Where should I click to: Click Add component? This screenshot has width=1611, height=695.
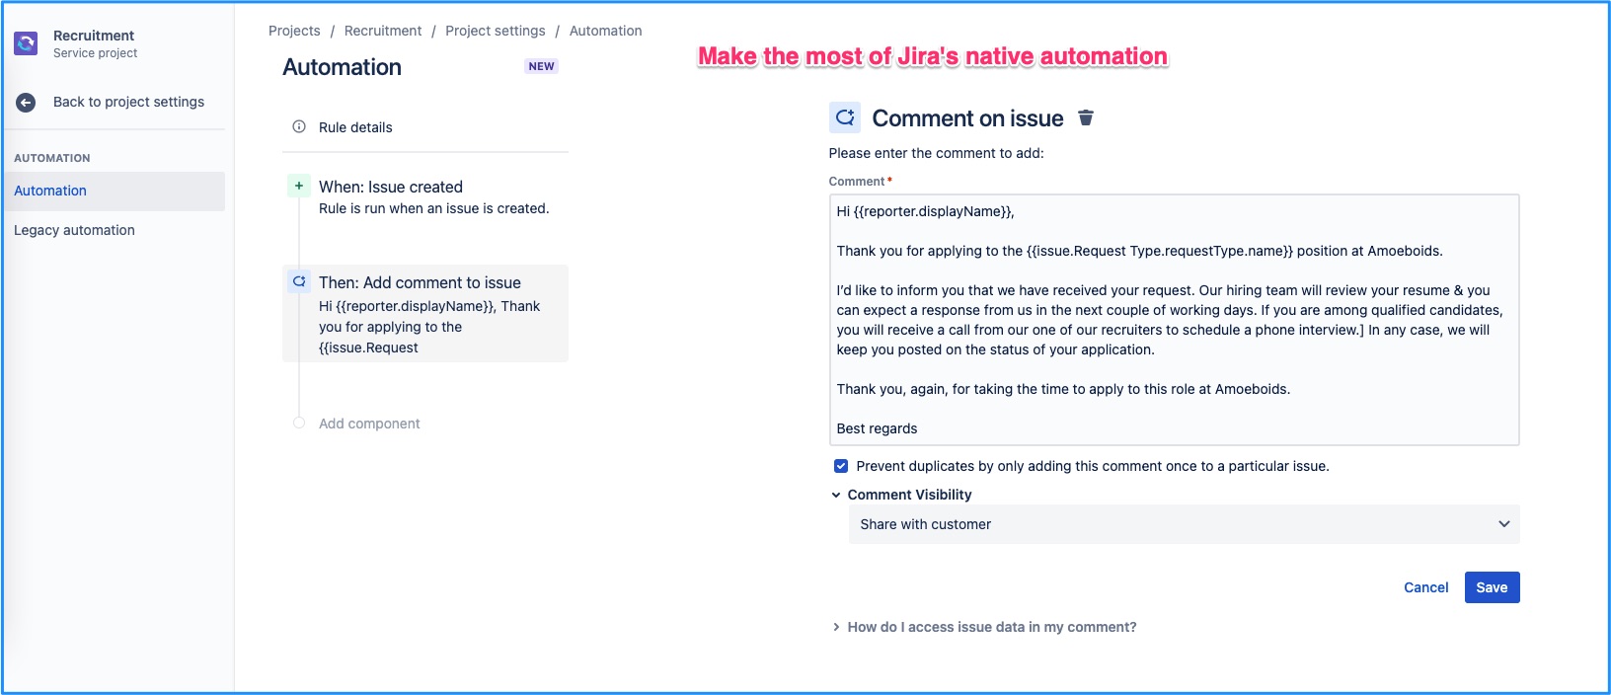[x=369, y=424]
